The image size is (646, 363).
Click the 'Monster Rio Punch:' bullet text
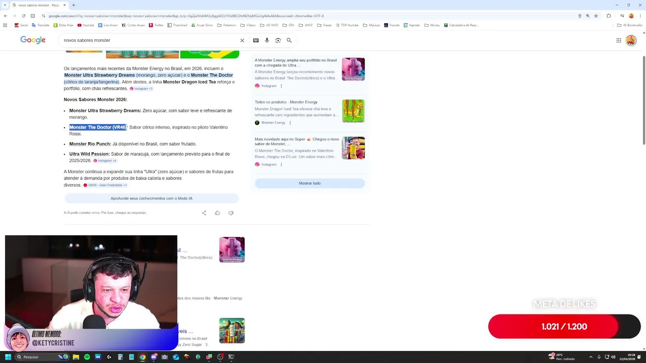pyautogui.click(x=90, y=144)
